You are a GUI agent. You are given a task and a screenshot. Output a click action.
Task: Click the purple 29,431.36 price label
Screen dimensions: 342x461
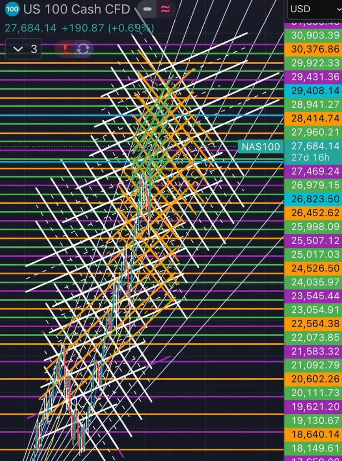pyautogui.click(x=313, y=76)
